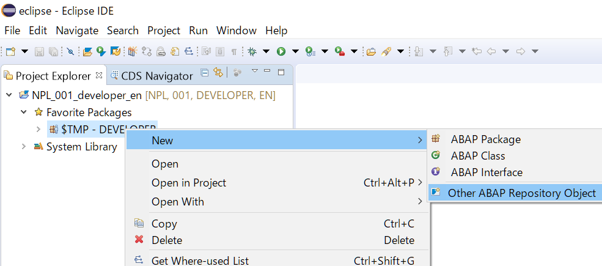This screenshot has height=266, width=602.
Task: Choose Open With in context menu
Action: click(276, 201)
